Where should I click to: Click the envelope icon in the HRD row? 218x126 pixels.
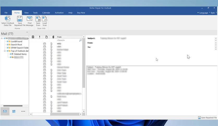45,44
